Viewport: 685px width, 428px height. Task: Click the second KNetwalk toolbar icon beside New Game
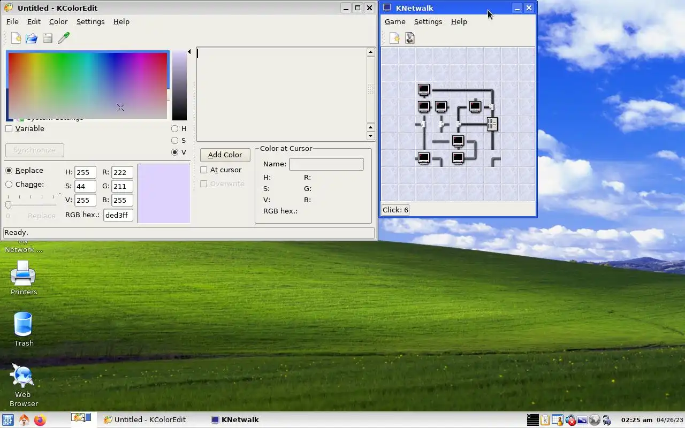410,38
